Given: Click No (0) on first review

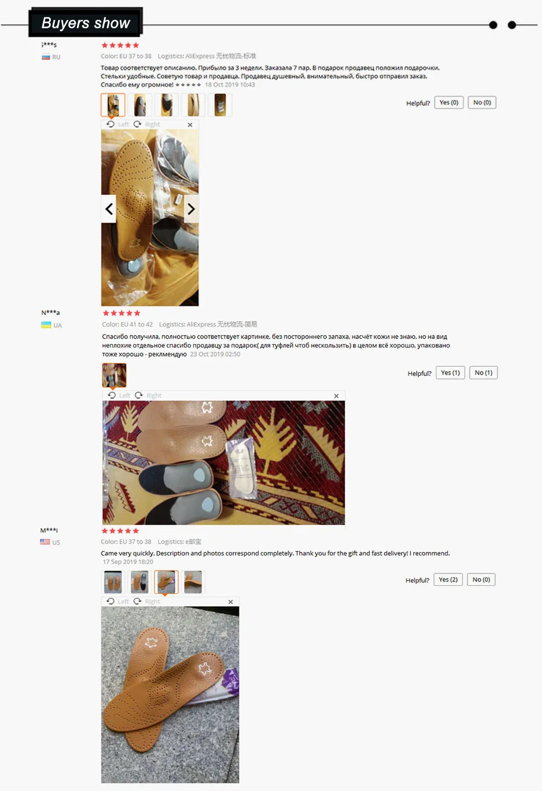Looking at the screenshot, I should (x=482, y=103).
